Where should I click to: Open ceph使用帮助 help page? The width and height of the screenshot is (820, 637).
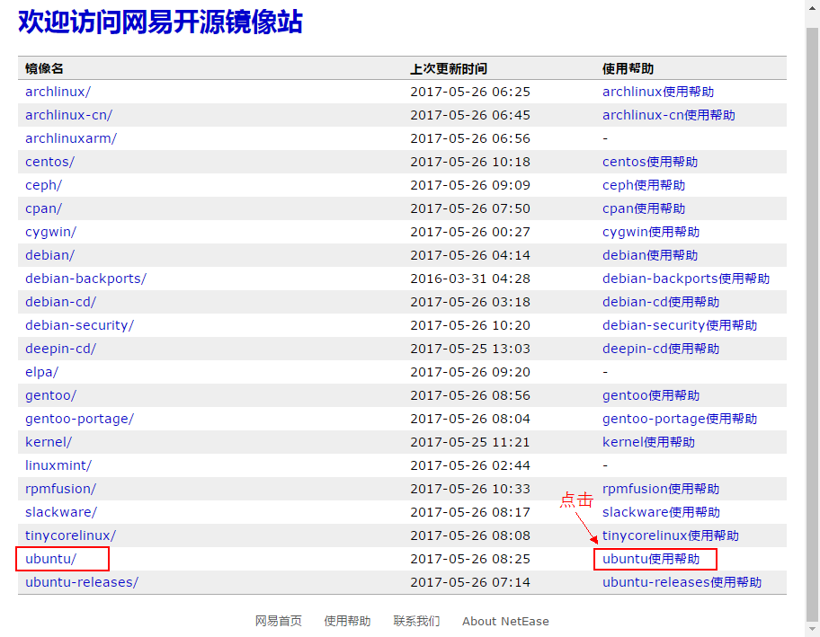[x=644, y=185]
